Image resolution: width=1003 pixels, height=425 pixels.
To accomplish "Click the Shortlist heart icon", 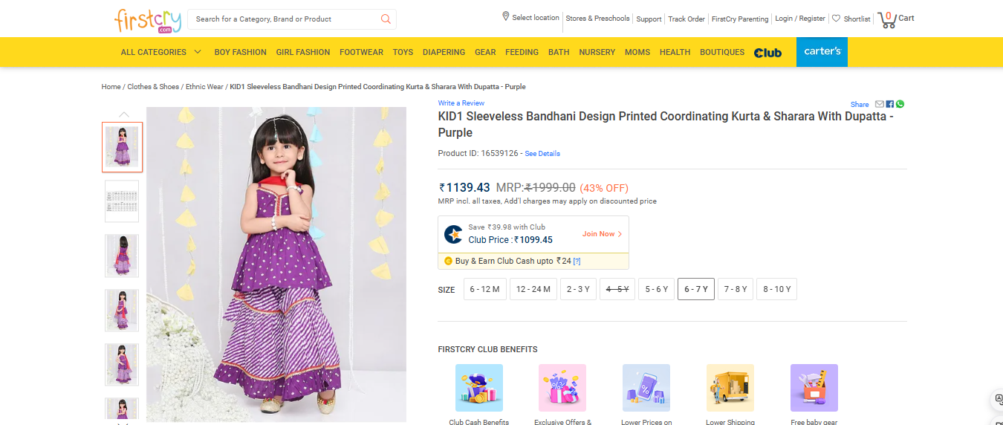I will (836, 19).
